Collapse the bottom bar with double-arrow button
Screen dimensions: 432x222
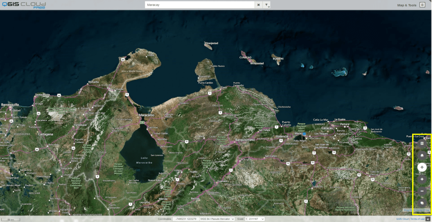tap(428, 219)
